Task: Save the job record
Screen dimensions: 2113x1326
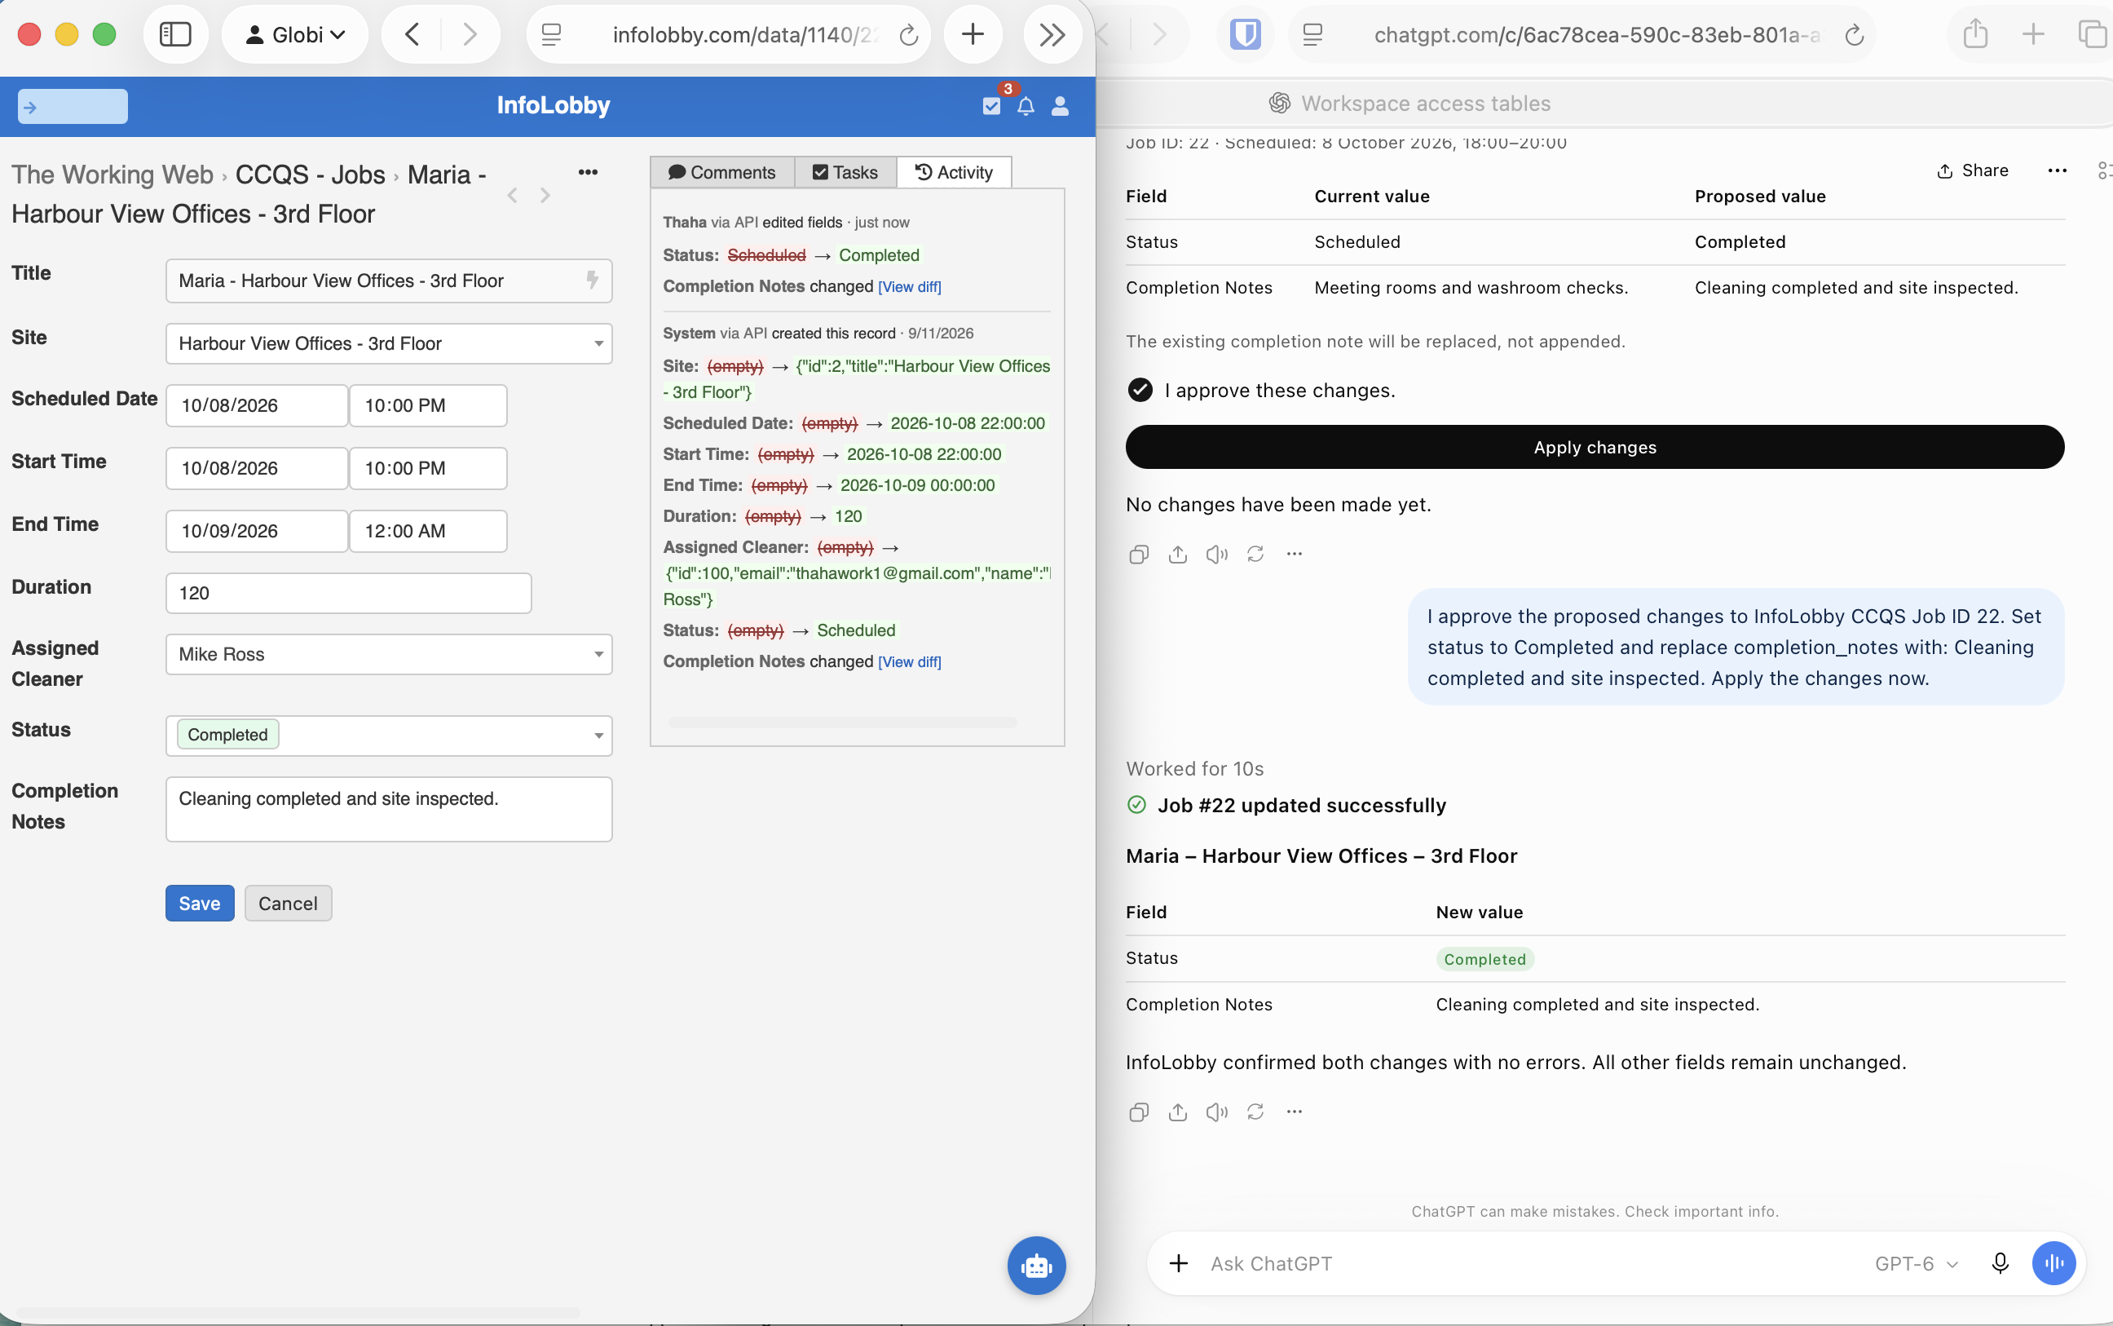Action: 200,904
